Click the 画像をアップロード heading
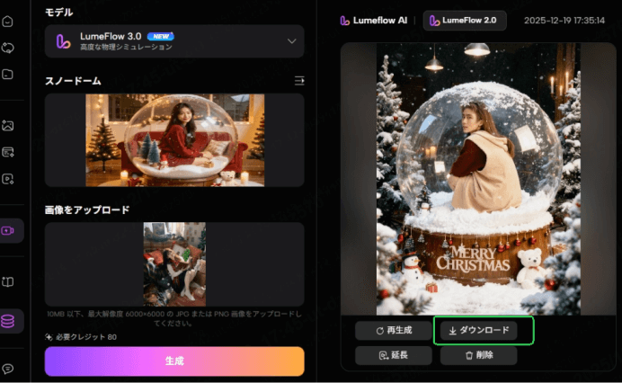The width and height of the screenshot is (622, 383). [87, 210]
